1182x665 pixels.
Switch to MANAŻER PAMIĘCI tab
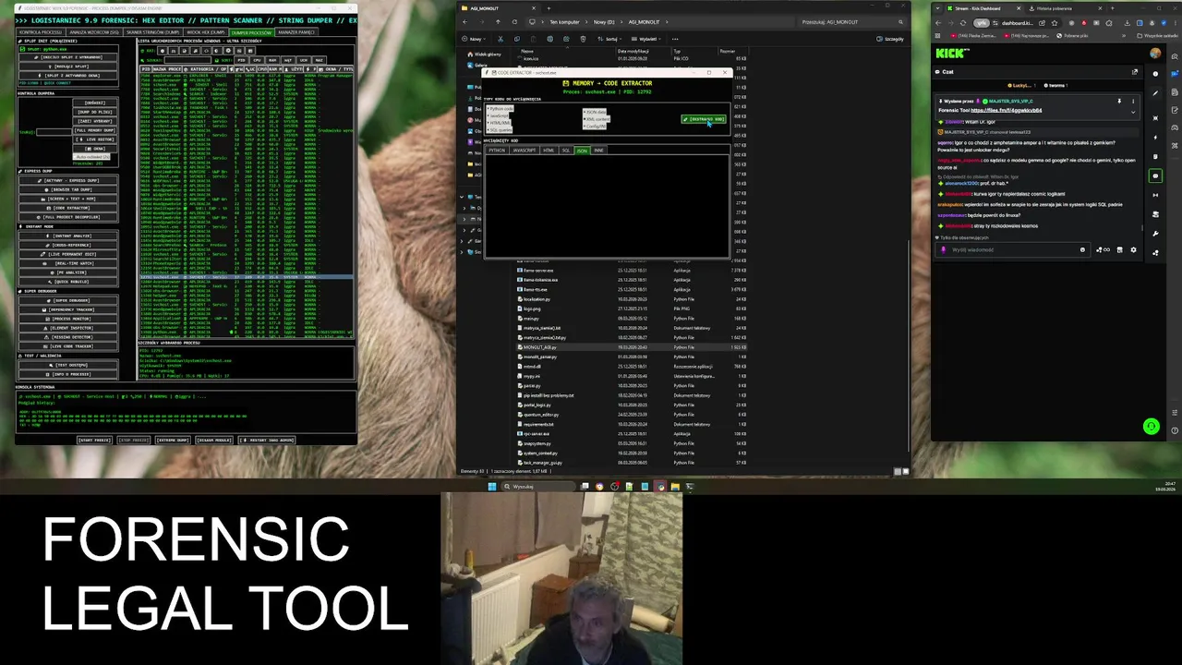click(x=296, y=32)
